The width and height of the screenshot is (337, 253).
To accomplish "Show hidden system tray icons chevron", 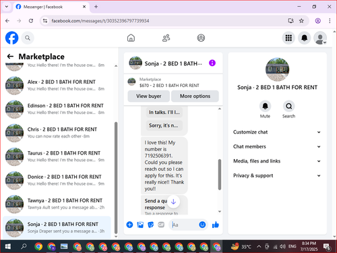I will click(x=259, y=246).
